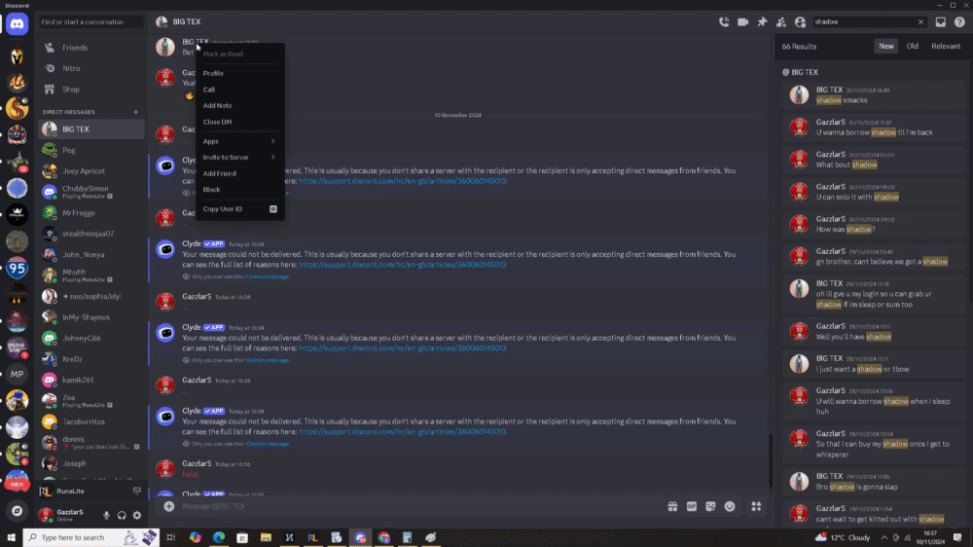Viewport: 973px width, 547px height.
Task: Show user profile panel icon
Action: pos(801,21)
